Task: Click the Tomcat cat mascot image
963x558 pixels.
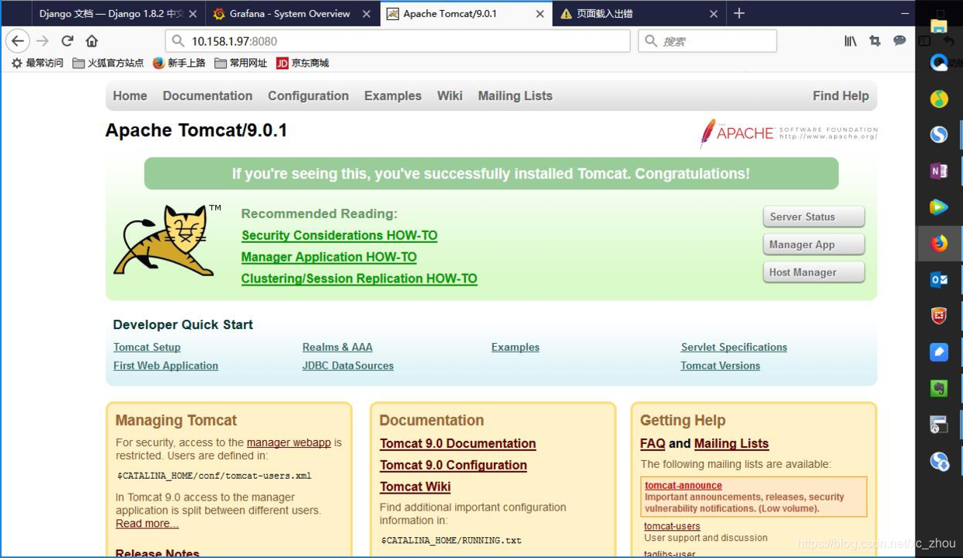Action: tap(165, 240)
